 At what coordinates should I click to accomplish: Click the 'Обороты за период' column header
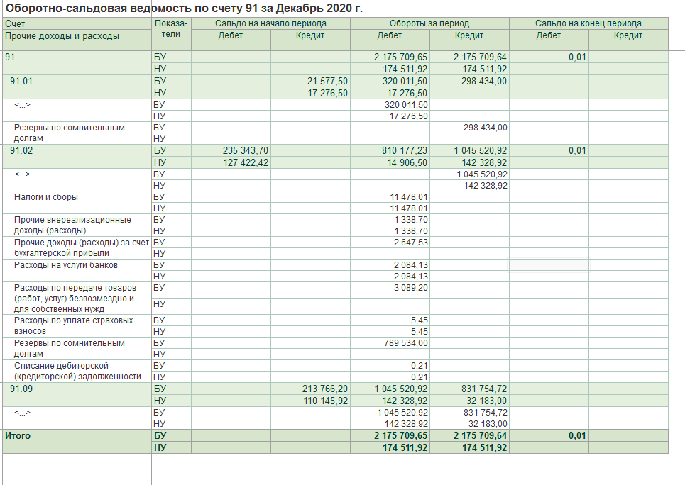point(429,24)
